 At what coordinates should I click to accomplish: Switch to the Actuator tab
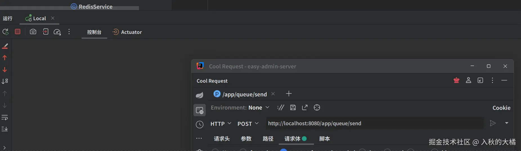point(127,32)
